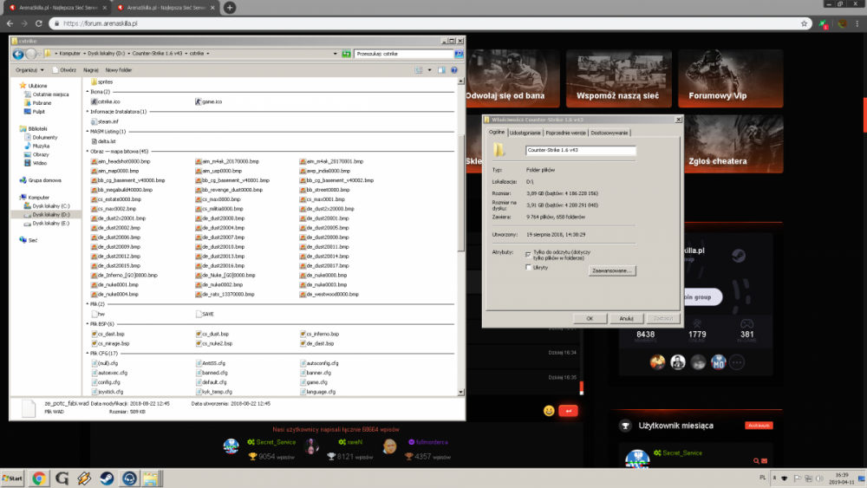Click the folder name field in properties

pos(581,150)
